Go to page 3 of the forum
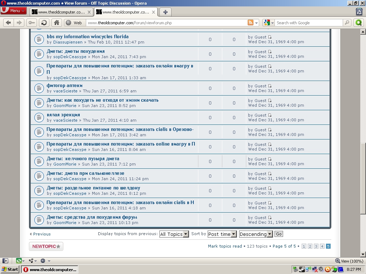 coord(316,246)
